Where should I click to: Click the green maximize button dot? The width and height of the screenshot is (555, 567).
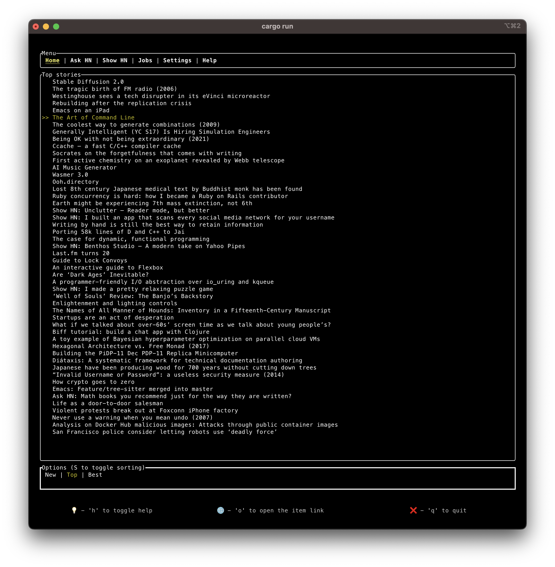coord(56,27)
